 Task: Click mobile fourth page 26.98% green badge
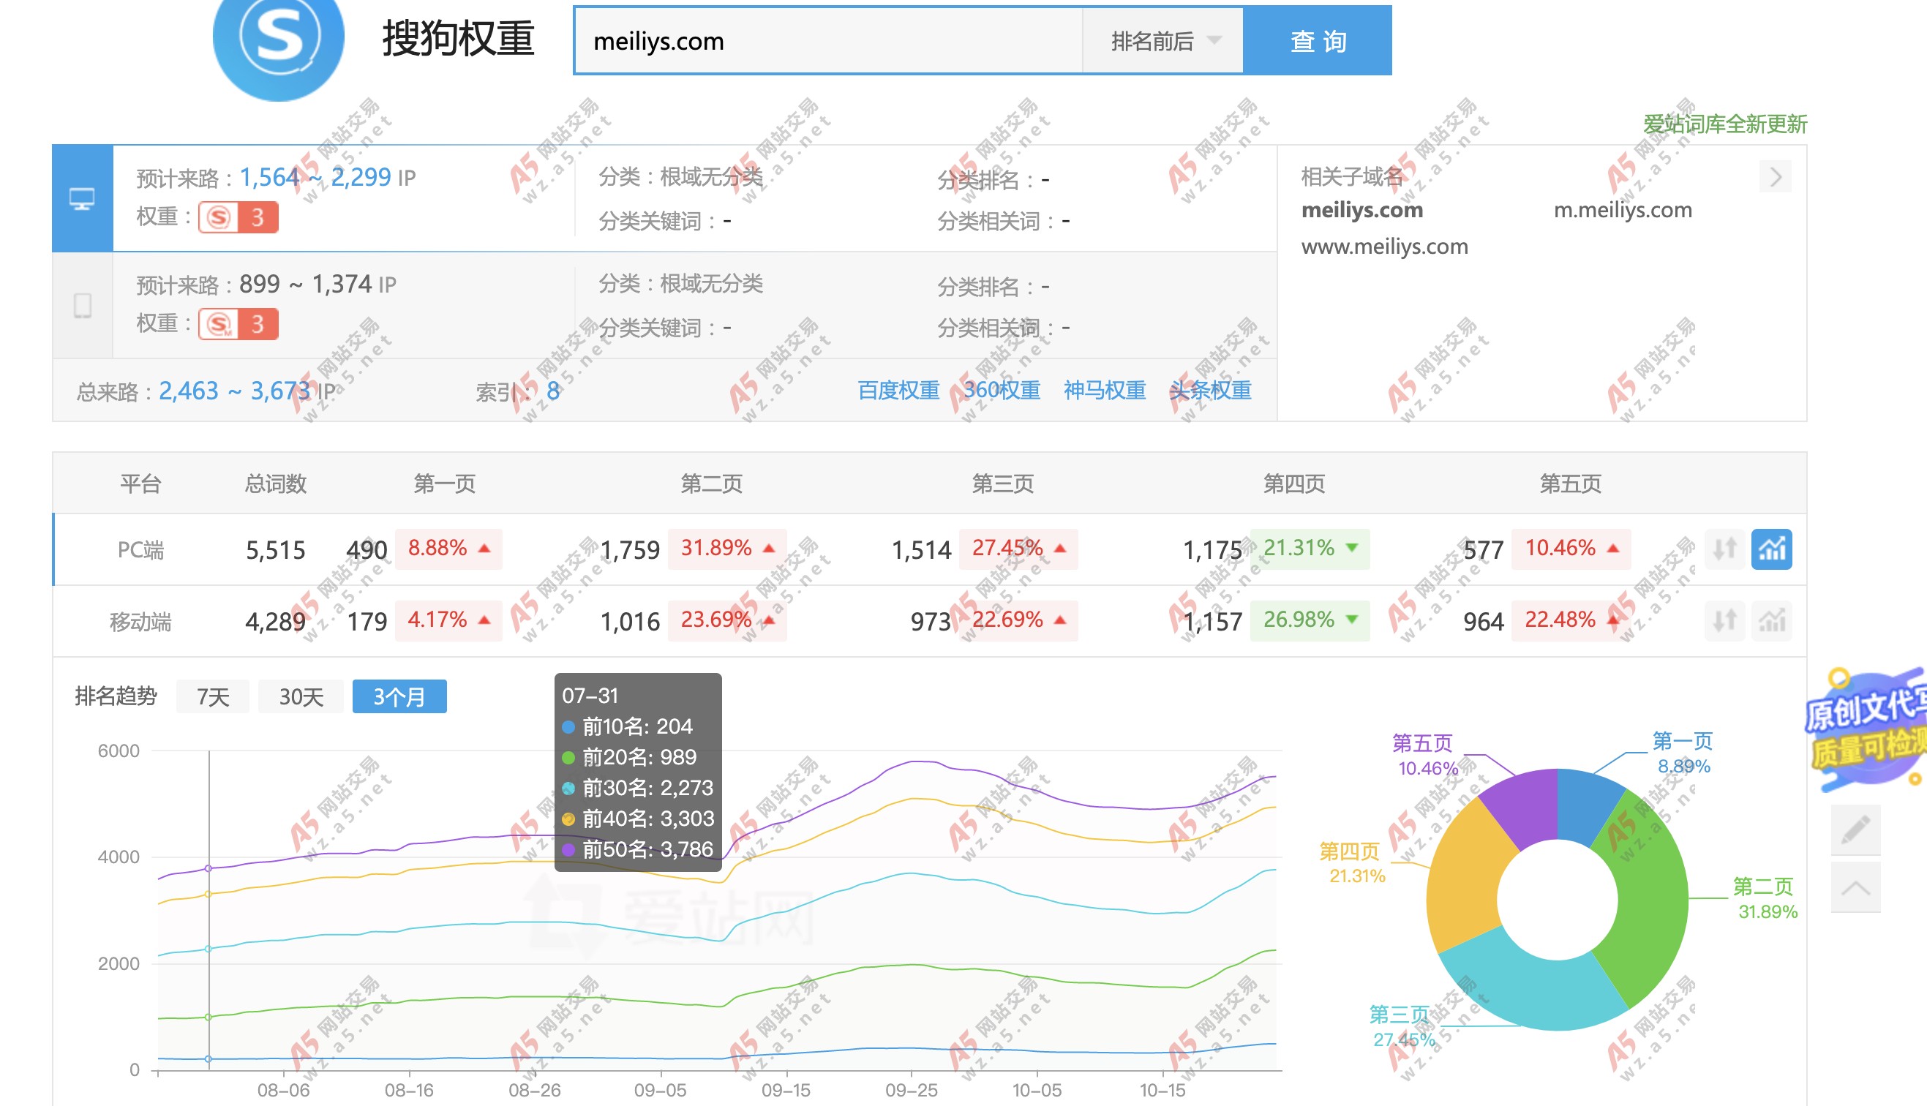click(x=1310, y=620)
